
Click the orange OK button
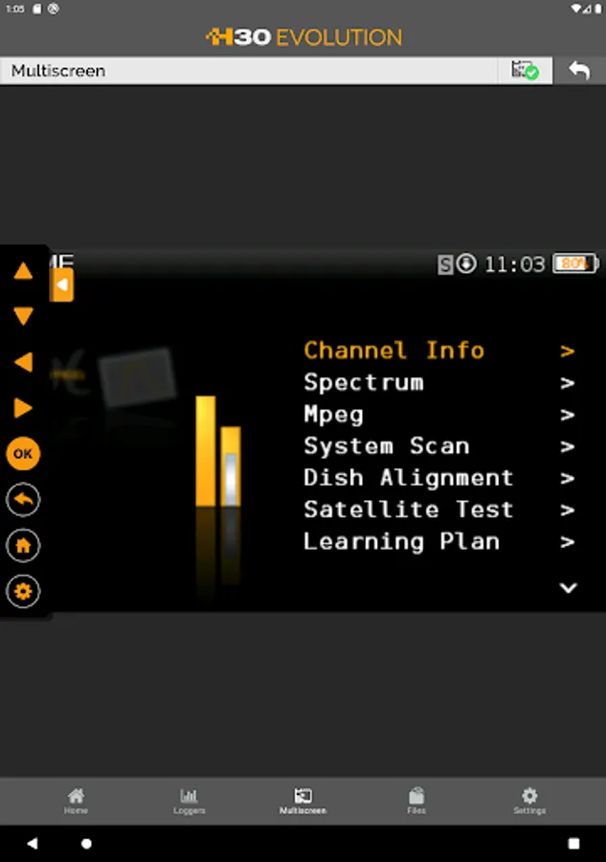[23, 454]
